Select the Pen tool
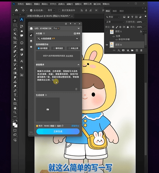 point(15,91)
